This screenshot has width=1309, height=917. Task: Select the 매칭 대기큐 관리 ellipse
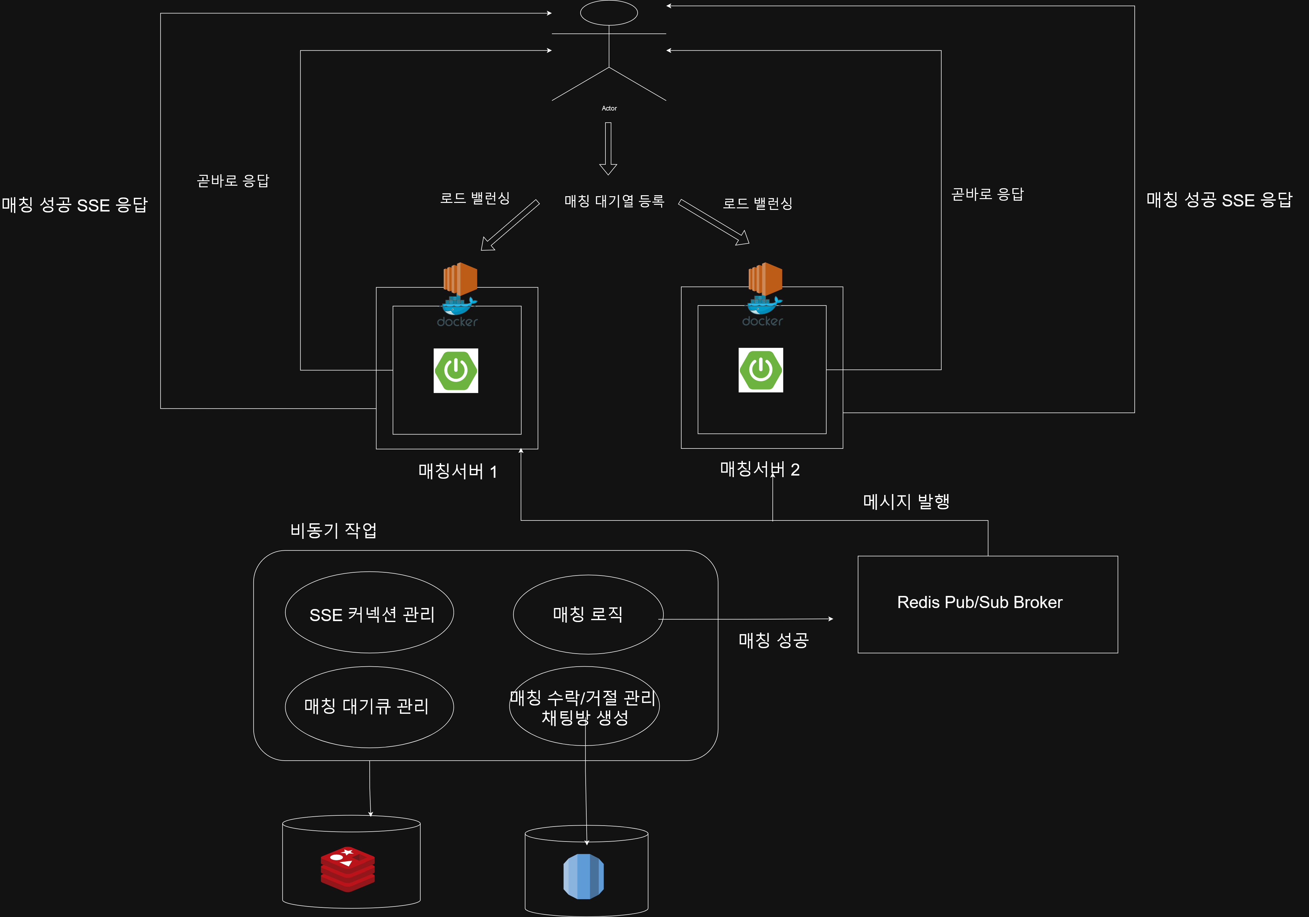click(369, 707)
